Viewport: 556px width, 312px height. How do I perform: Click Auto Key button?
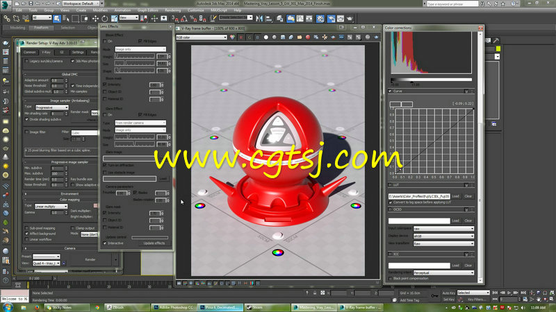pos(448,293)
